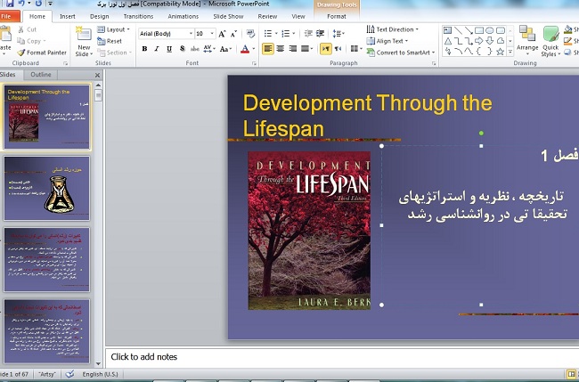
Task: Open the Line Spacing icon menu
Action: [x=338, y=34]
